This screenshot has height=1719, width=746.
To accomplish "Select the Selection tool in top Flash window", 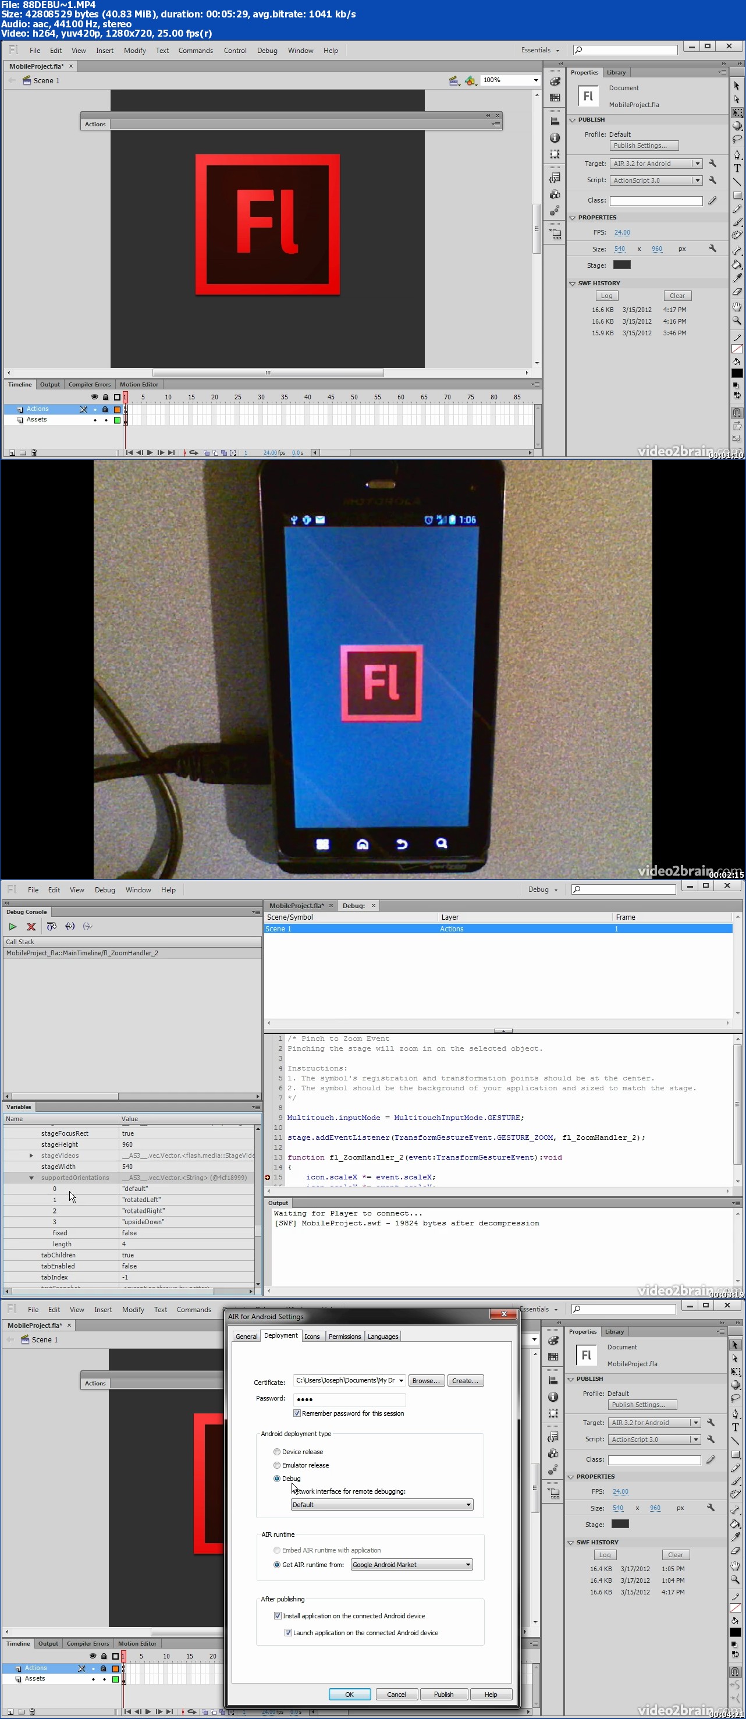I will tap(737, 86).
